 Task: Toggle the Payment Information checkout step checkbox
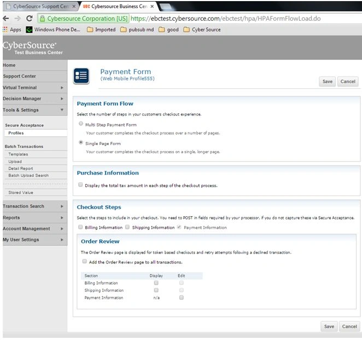(179, 227)
